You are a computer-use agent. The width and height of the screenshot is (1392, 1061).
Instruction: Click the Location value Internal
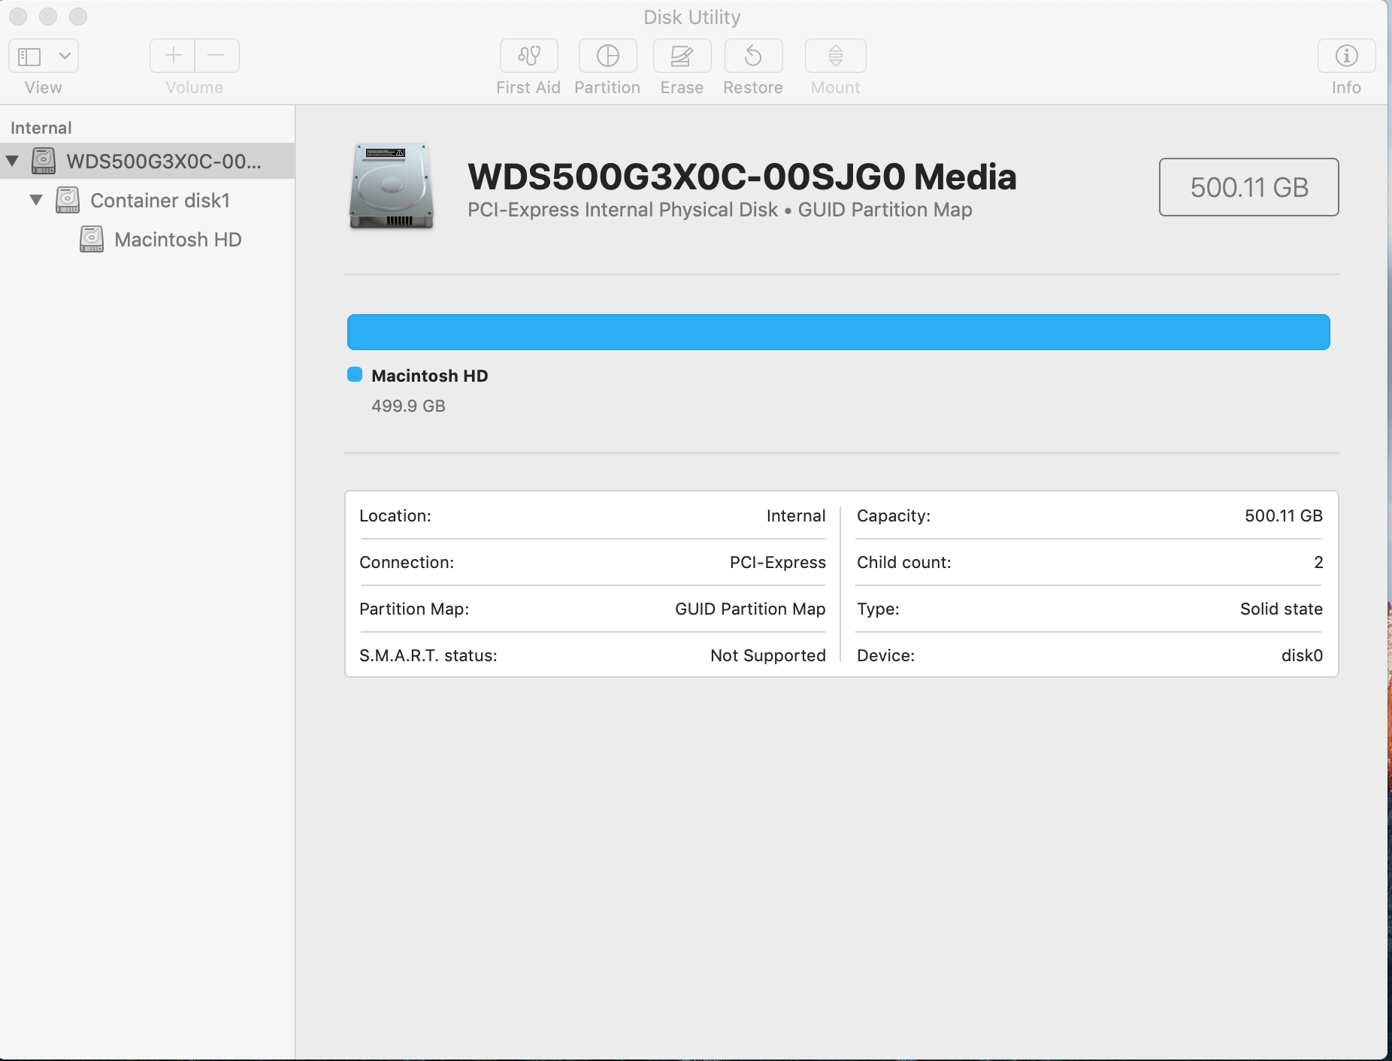(x=796, y=515)
